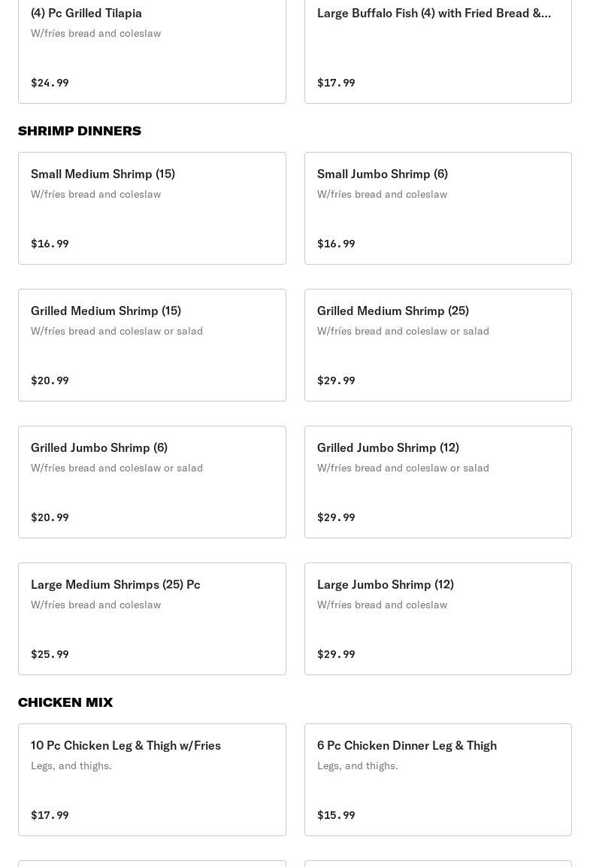Open Large Medium Shrimps (25) Pc card
Image resolution: width=590 pixels, height=867 pixels.
click(152, 619)
